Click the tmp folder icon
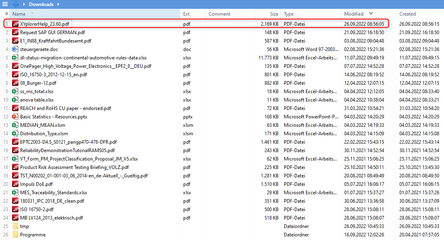The width and height of the screenshot is (444, 240). (x=15, y=226)
